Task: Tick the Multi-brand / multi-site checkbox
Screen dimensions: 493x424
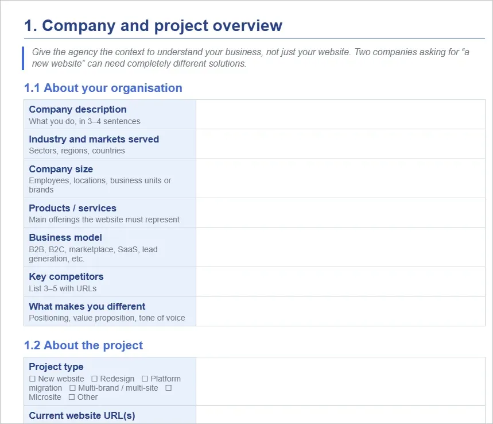Action: (72, 388)
